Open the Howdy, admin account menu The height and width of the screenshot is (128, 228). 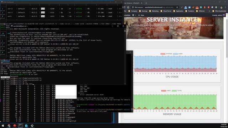coord(218,15)
